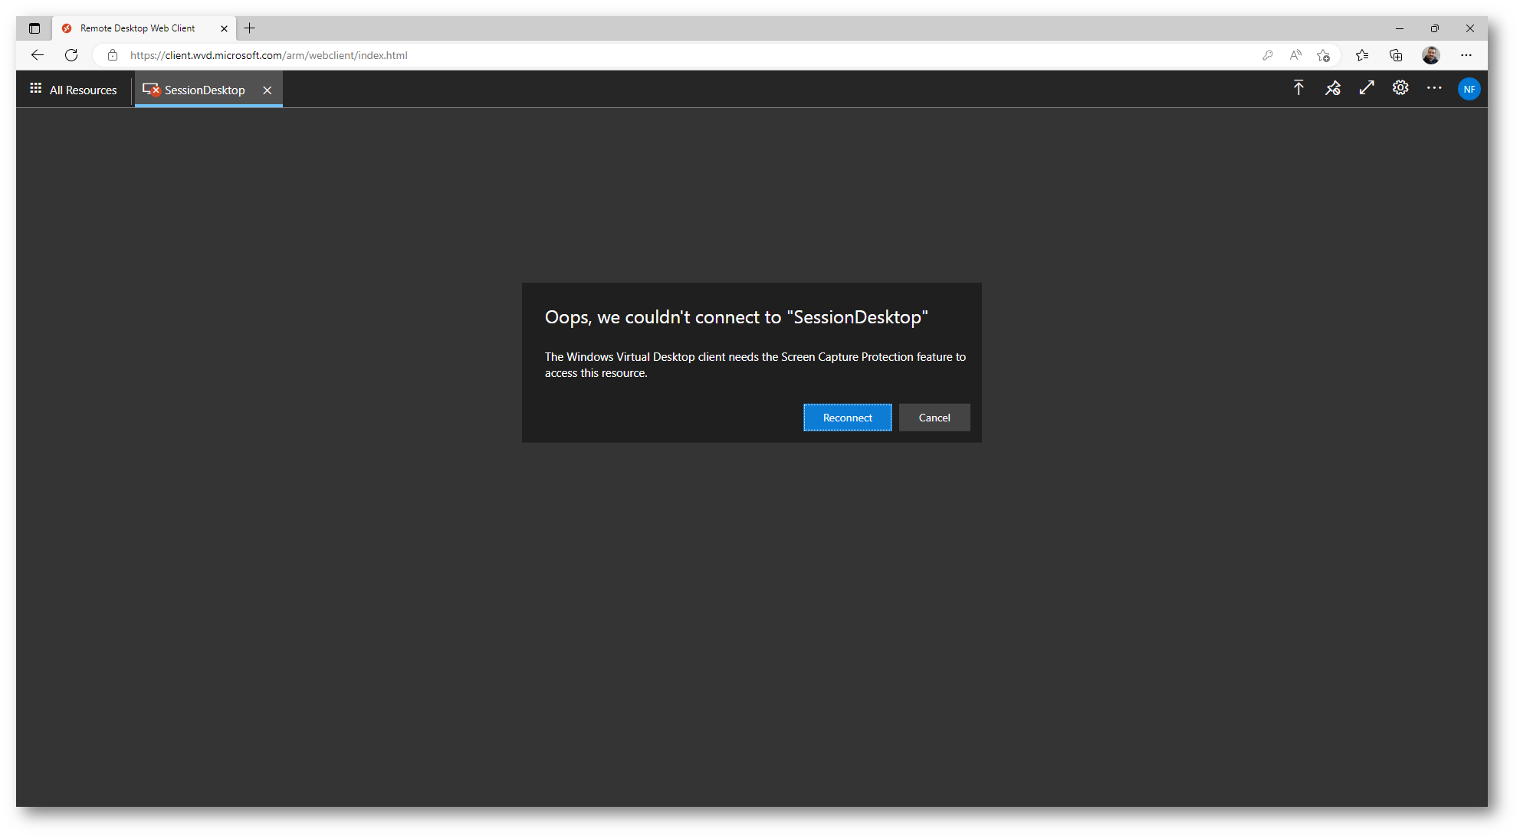The width and height of the screenshot is (1520, 839).
Task: Open the upload file arrow icon
Action: [x=1298, y=88]
